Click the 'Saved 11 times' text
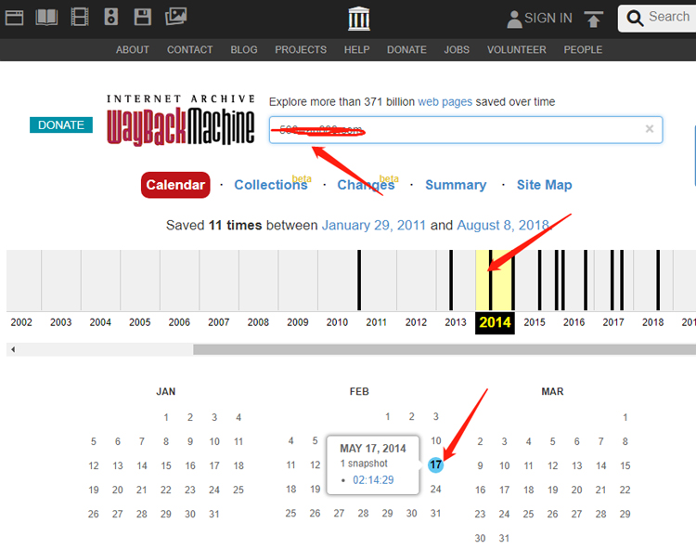The height and width of the screenshot is (549, 696). click(x=214, y=225)
